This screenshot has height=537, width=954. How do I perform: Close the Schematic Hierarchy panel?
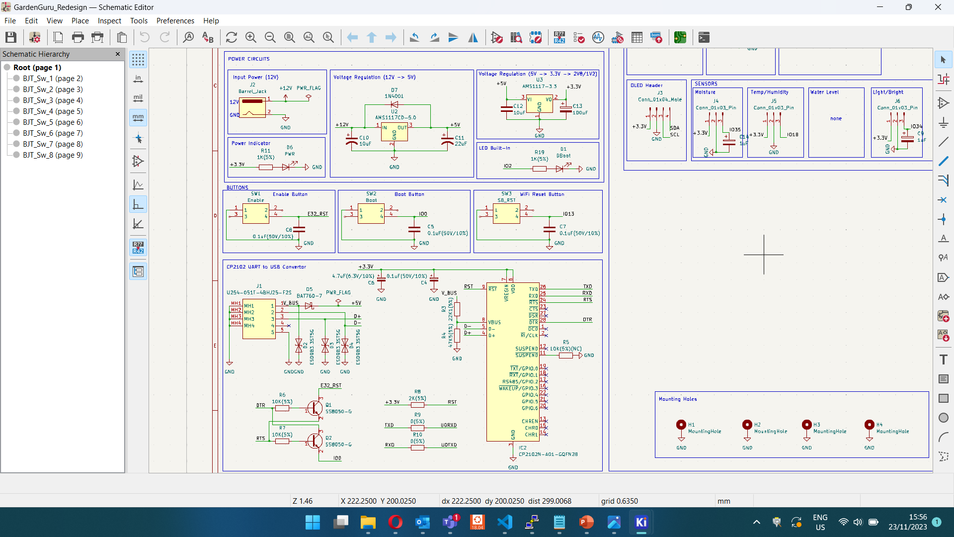pos(118,54)
